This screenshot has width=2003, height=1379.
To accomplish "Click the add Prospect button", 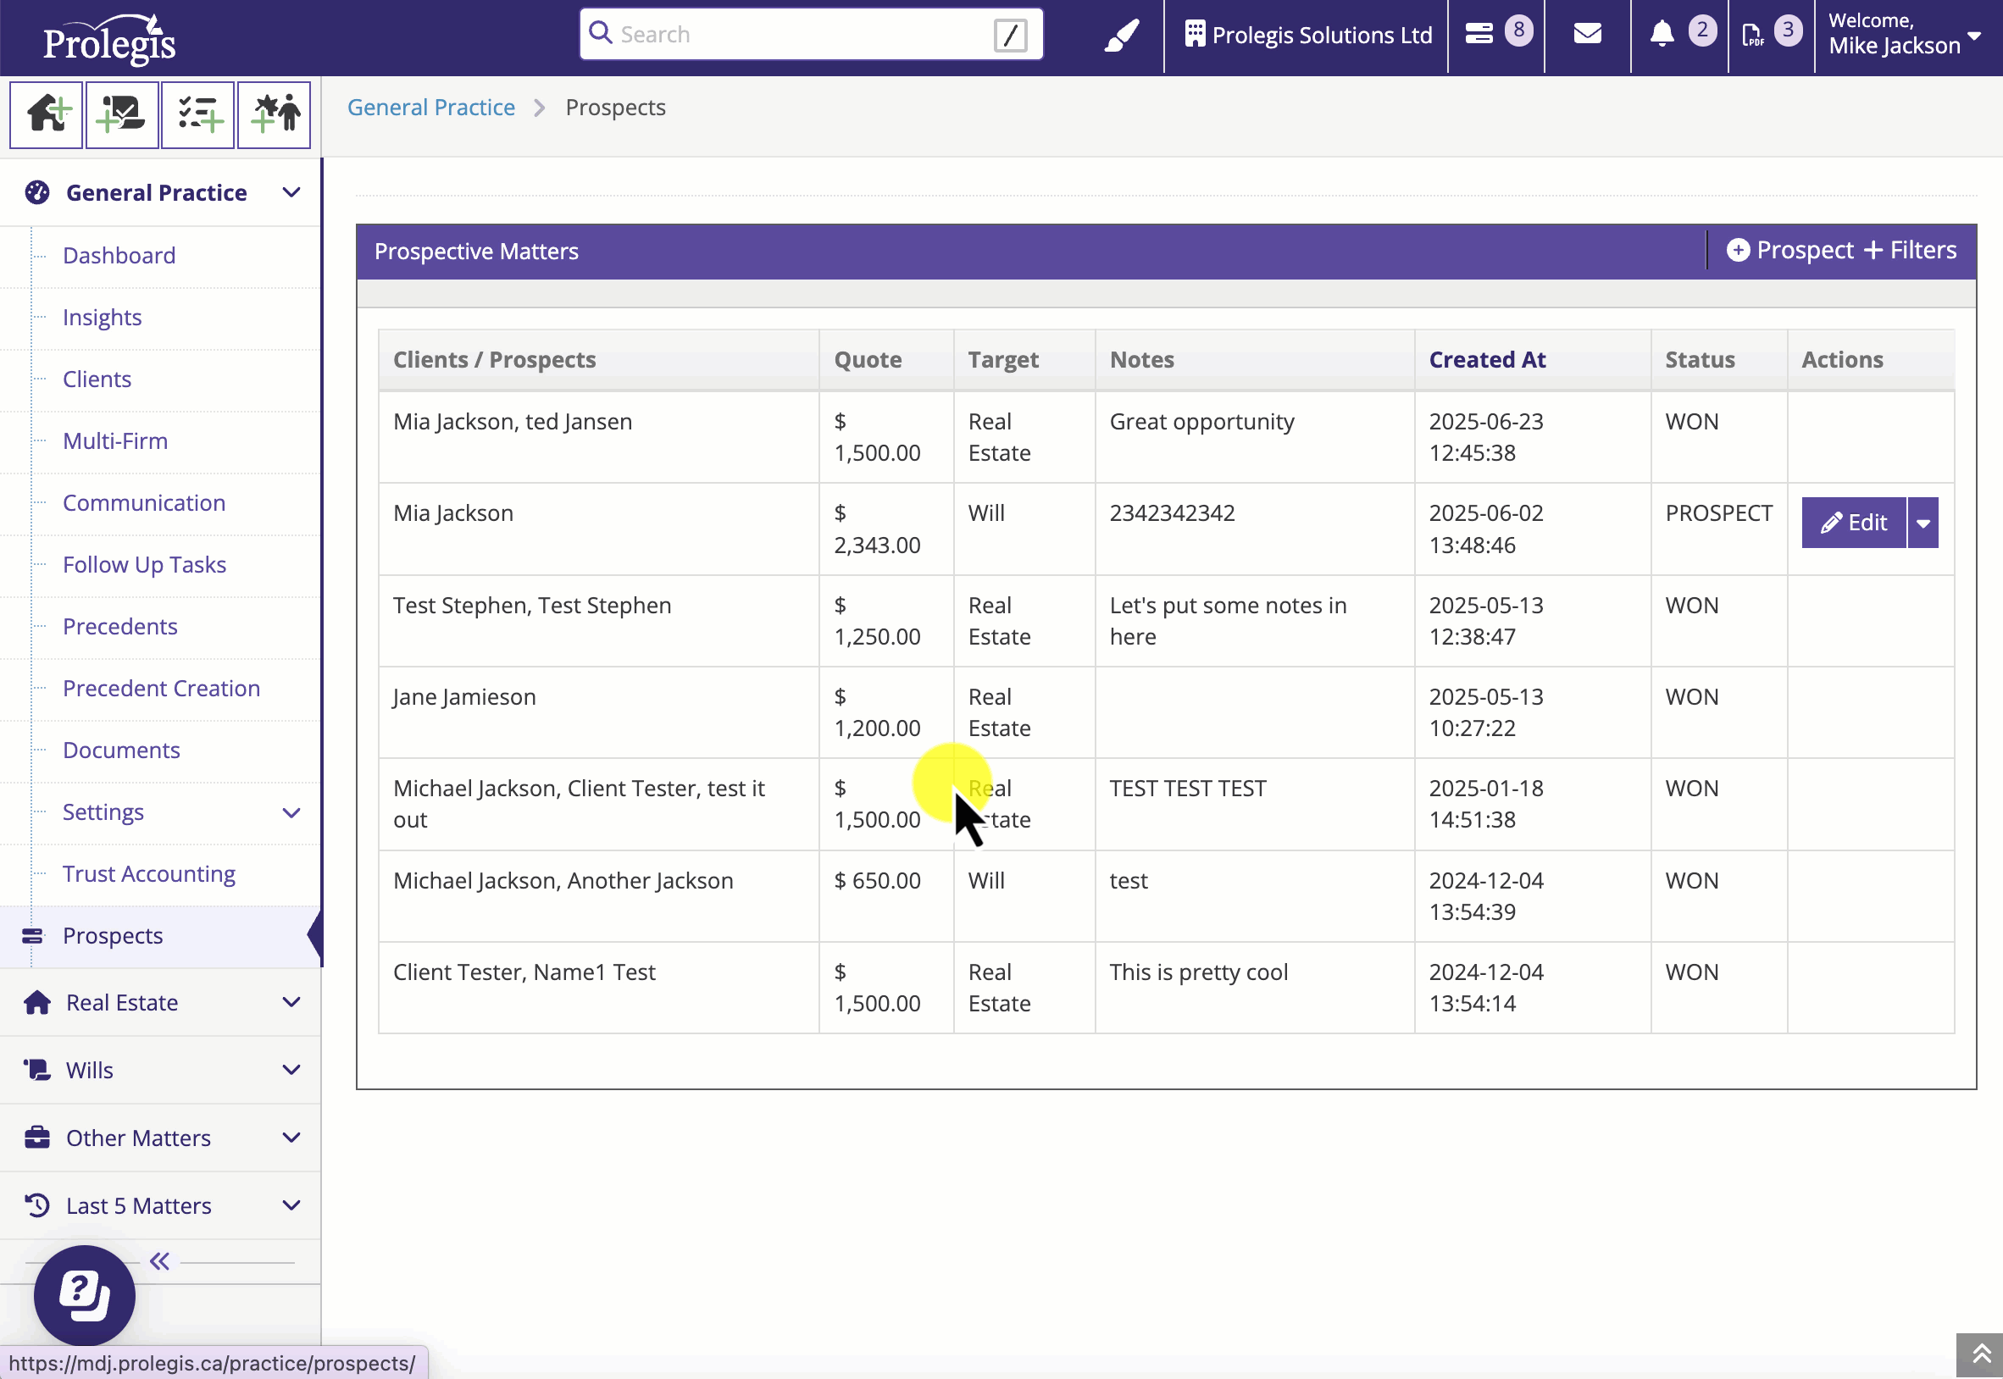I will tap(1789, 251).
